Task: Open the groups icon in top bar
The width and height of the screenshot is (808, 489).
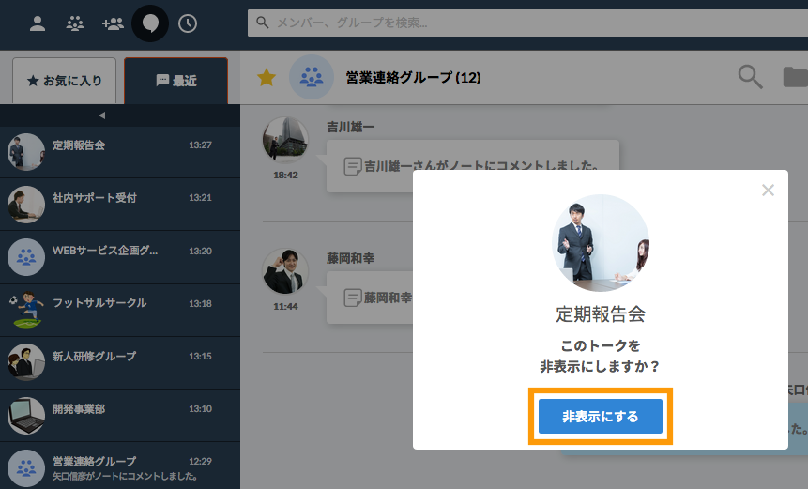Action: (75, 23)
